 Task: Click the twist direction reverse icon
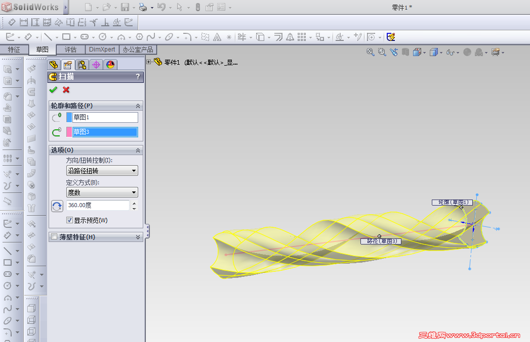tap(57, 206)
